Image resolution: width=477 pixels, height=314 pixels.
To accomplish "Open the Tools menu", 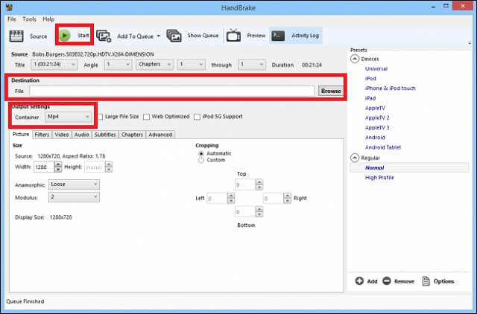I will tap(29, 19).
